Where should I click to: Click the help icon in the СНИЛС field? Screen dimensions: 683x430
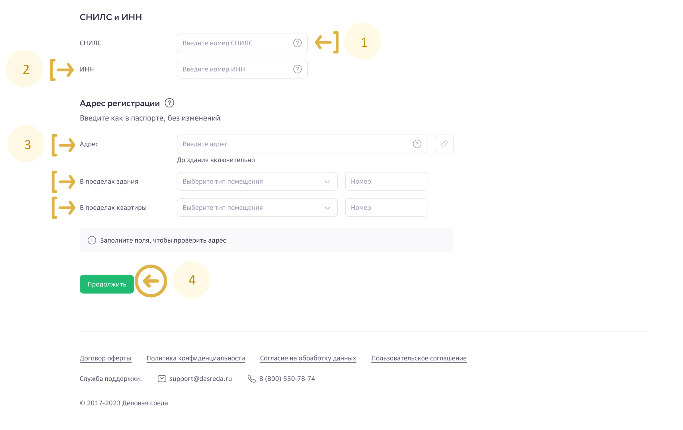(297, 43)
